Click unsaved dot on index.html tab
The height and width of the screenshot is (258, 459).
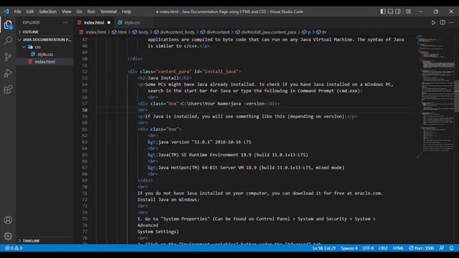(x=109, y=22)
